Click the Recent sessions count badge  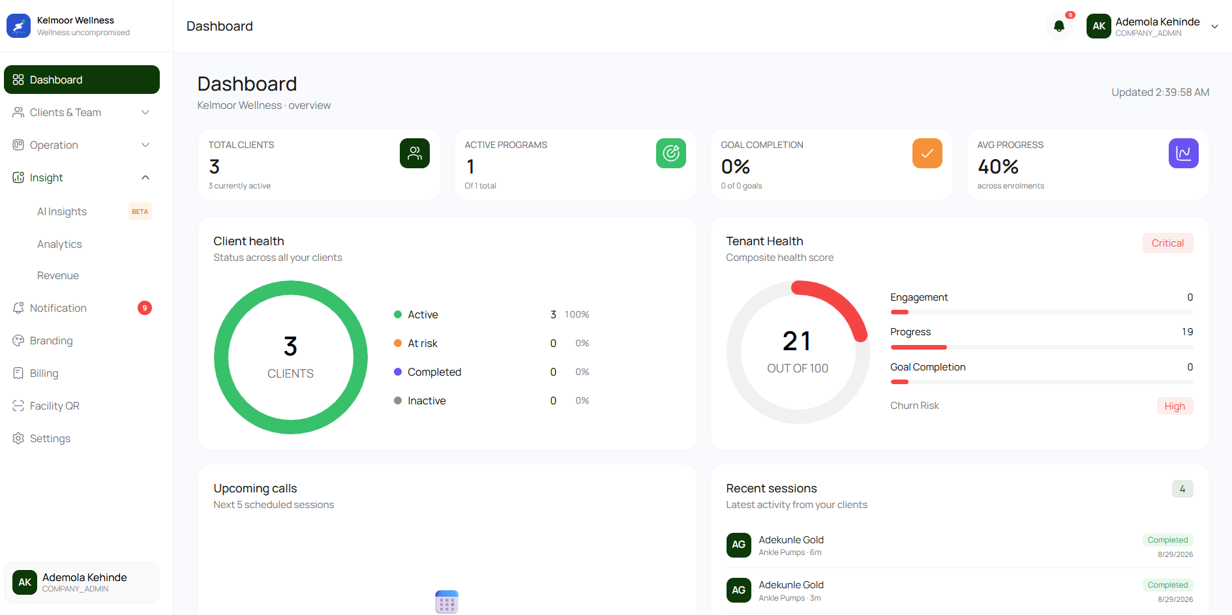coord(1182,489)
